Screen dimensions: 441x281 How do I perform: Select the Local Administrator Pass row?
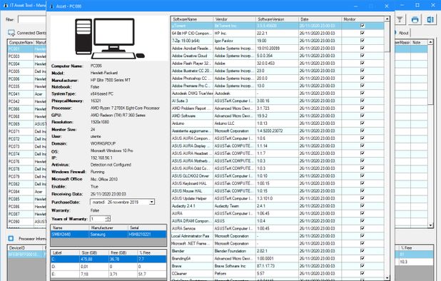tap(278, 236)
